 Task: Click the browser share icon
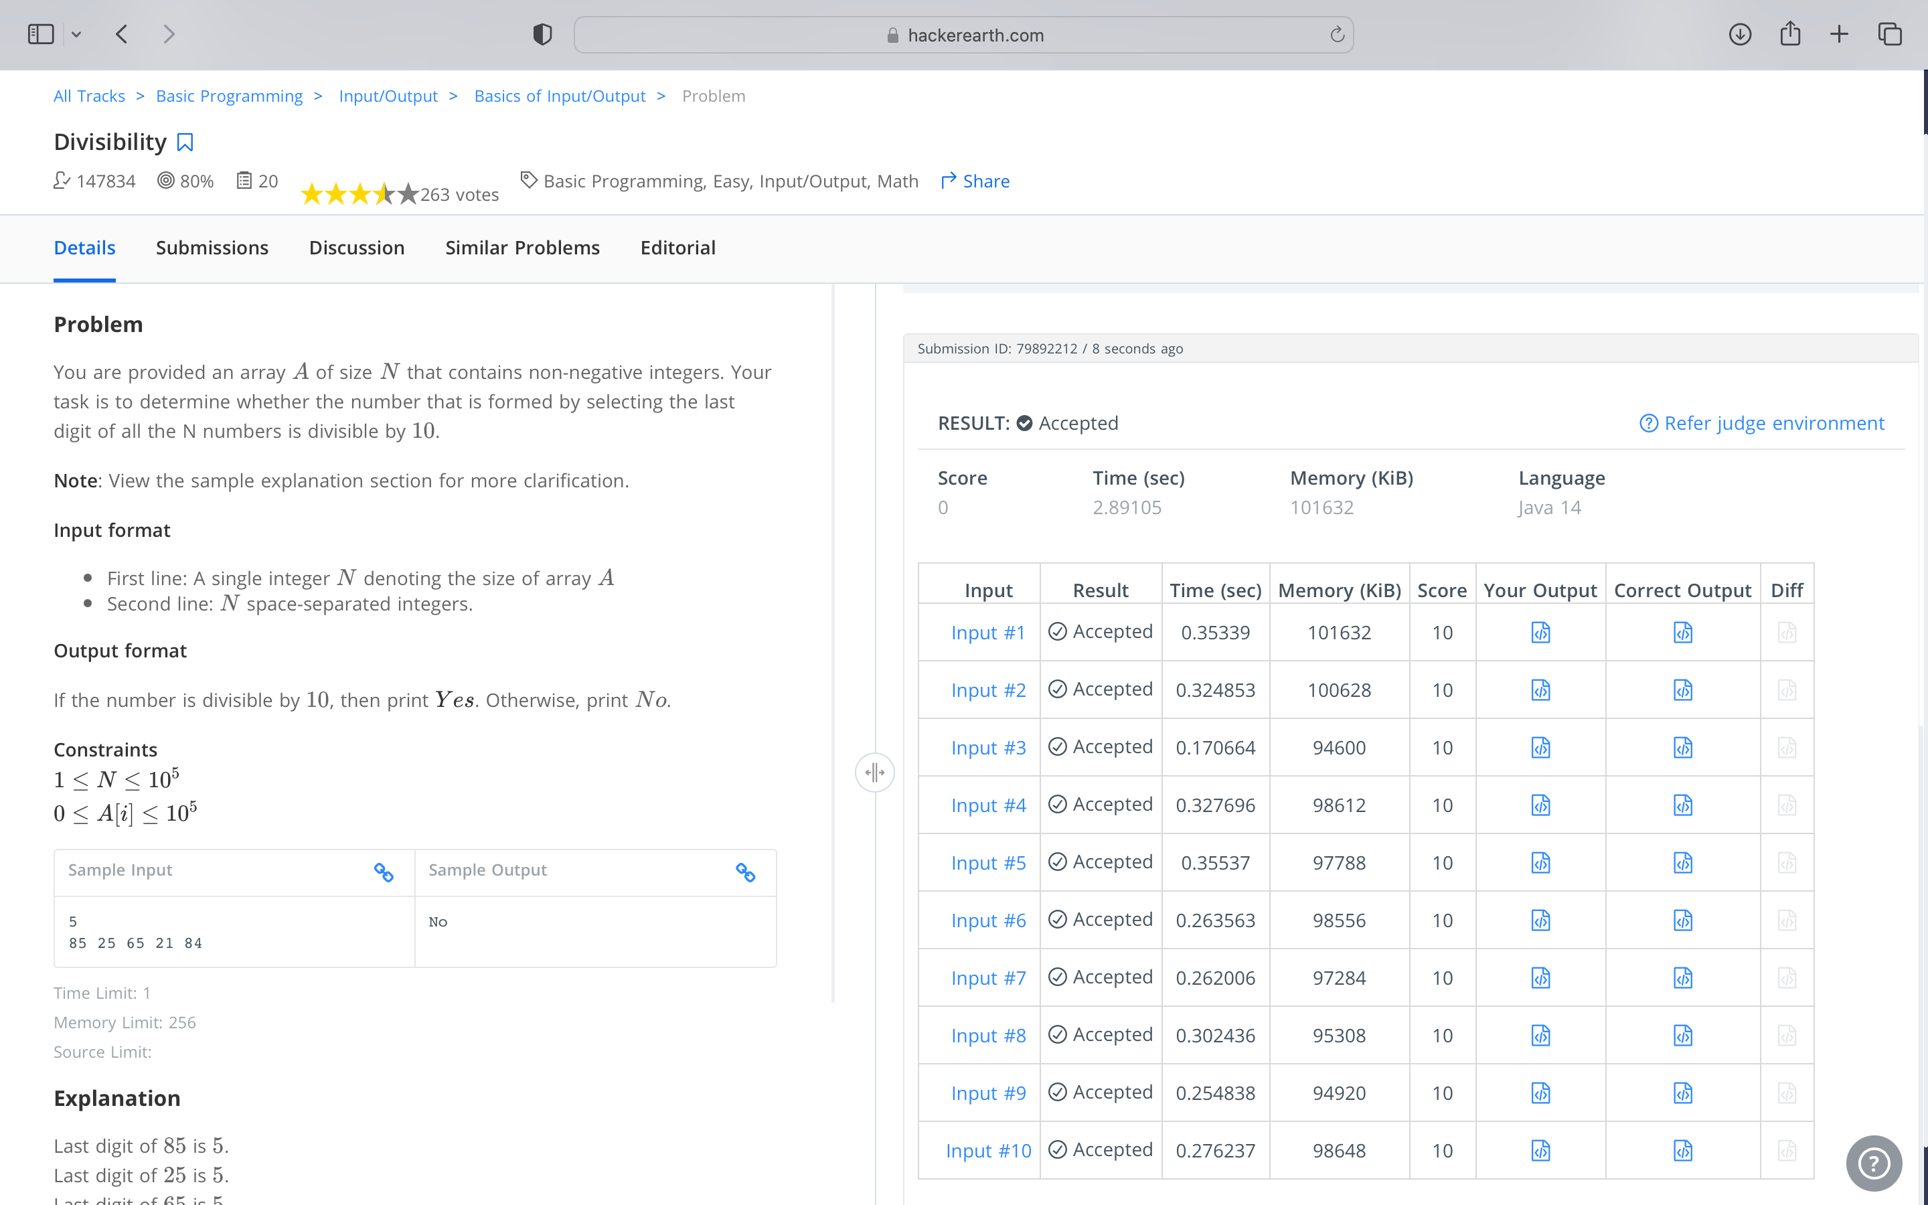tap(1790, 34)
